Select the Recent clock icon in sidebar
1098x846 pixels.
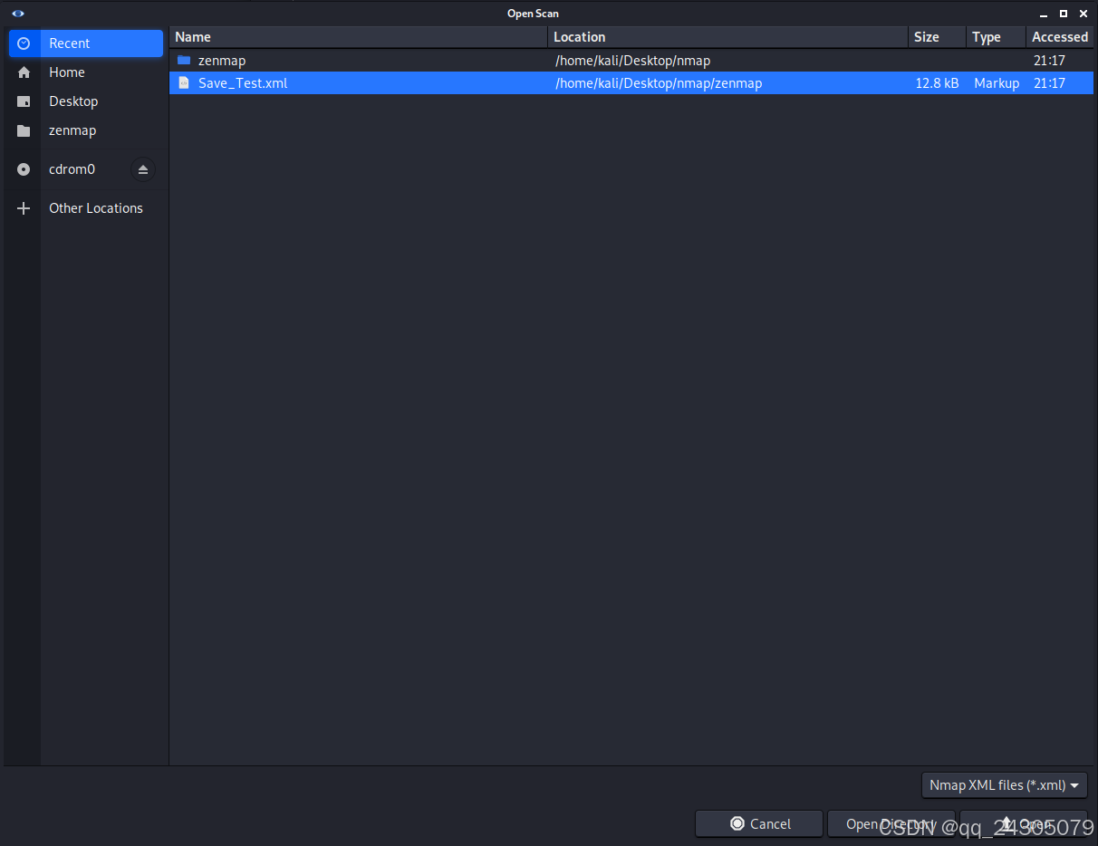24,43
